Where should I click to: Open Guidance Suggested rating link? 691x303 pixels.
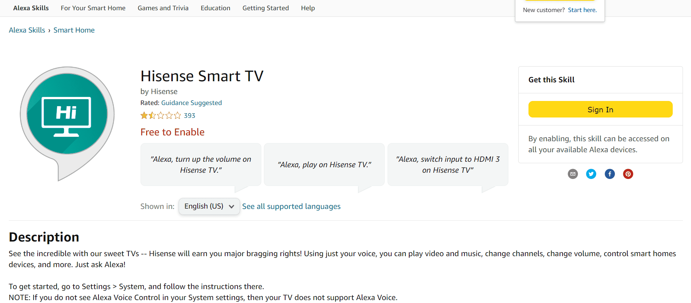pos(191,103)
